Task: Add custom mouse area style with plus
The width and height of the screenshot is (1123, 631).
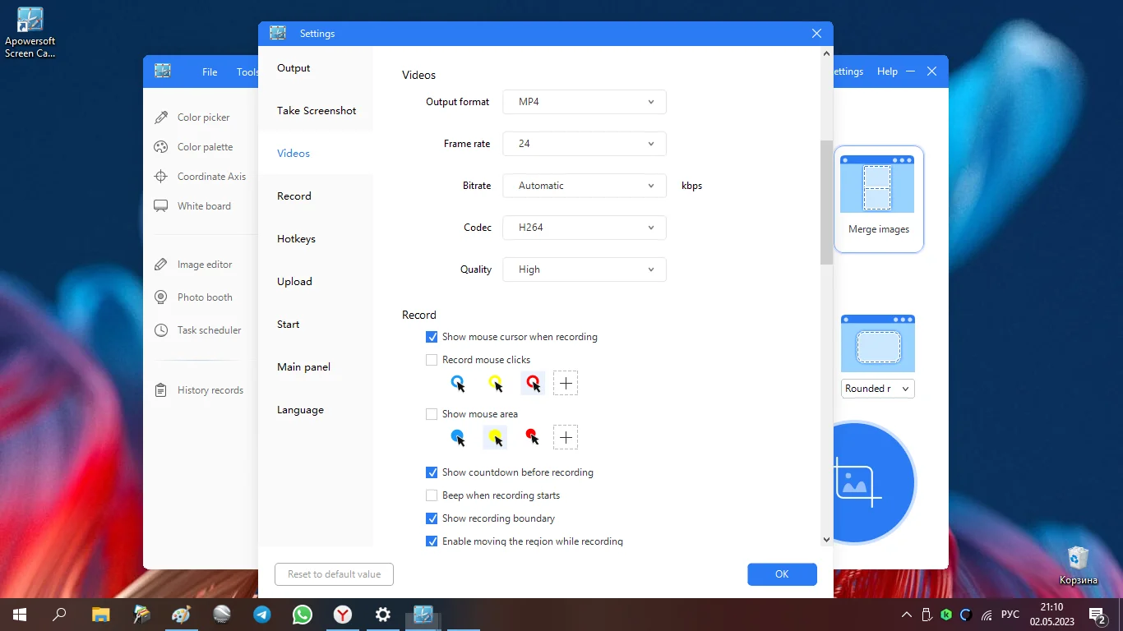Action: (x=566, y=437)
